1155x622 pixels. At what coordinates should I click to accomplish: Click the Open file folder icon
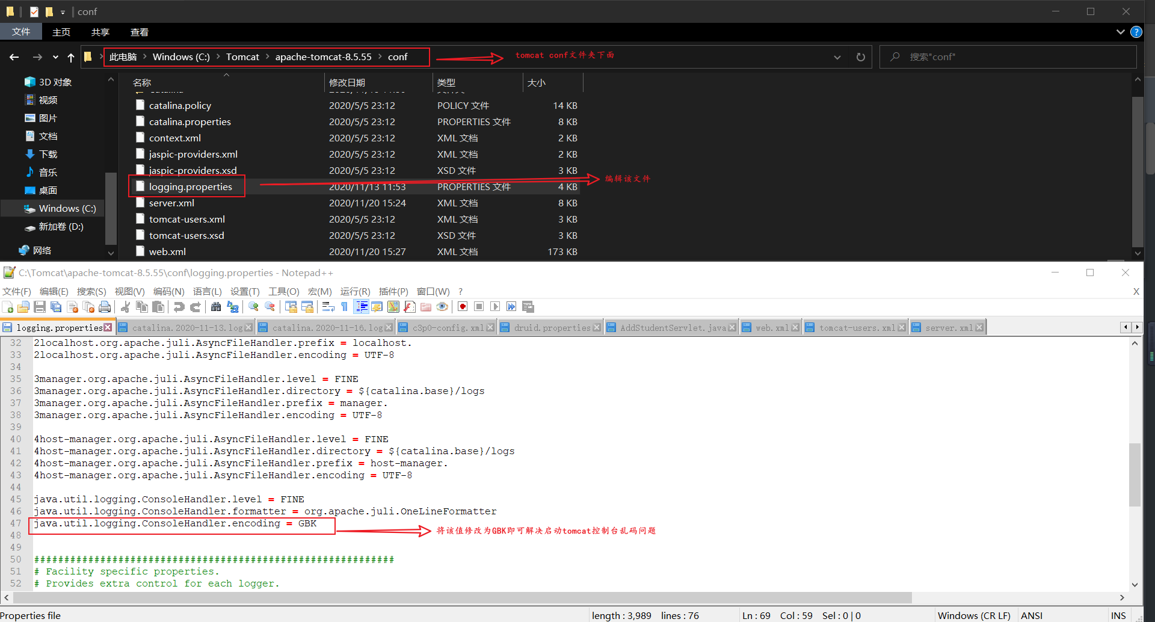23,307
